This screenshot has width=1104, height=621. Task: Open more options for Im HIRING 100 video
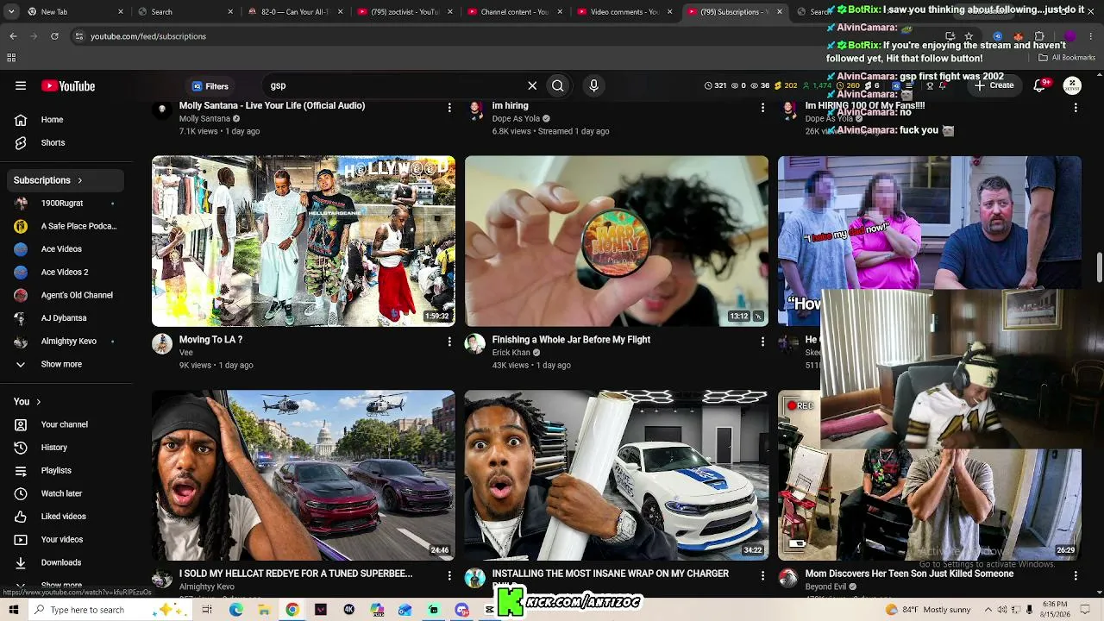1076,108
